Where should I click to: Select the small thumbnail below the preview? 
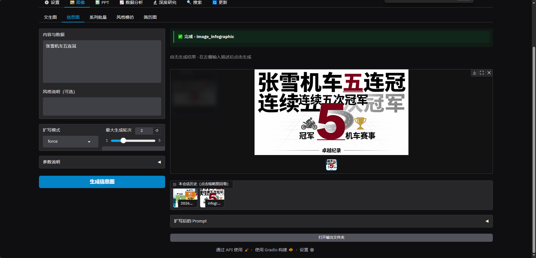click(x=331, y=165)
